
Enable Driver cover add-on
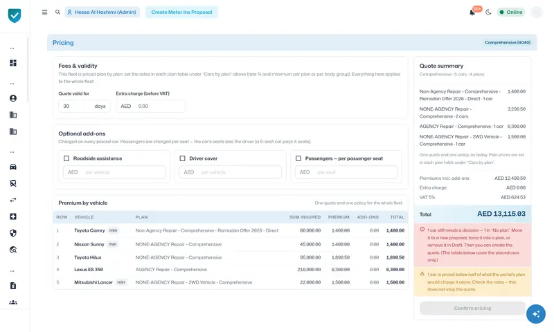tap(182, 158)
